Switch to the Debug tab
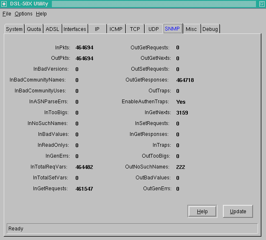Screen dimensions: 266x240 tap(210, 29)
